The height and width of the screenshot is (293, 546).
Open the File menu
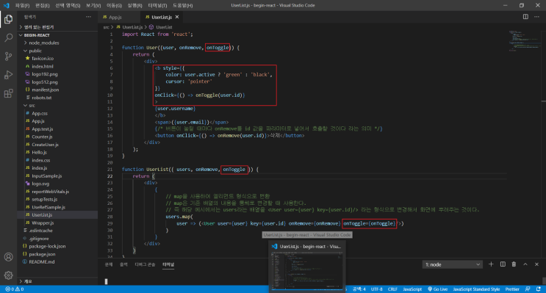click(x=22, y=5)
